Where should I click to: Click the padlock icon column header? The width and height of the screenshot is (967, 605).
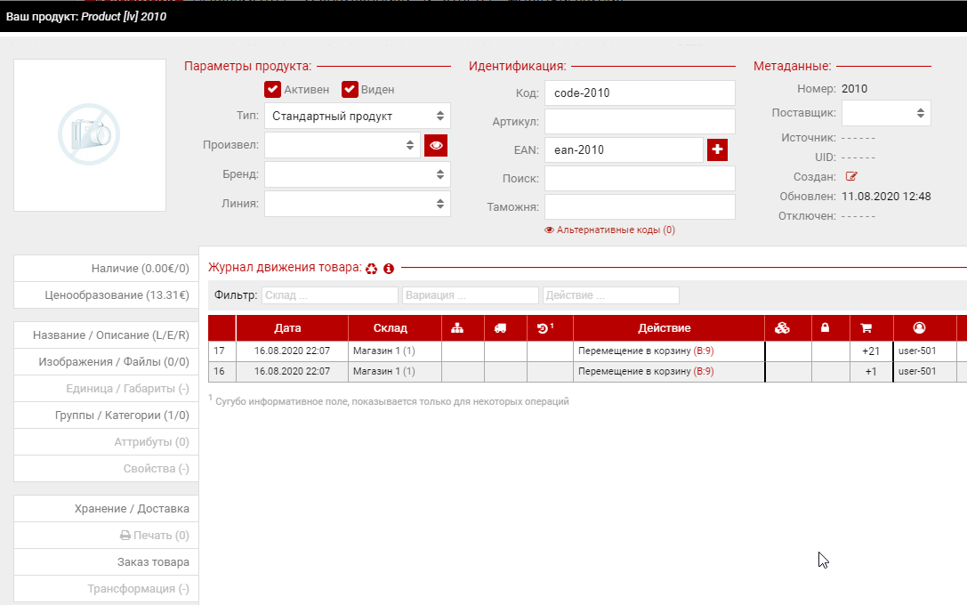pos(825,328)
